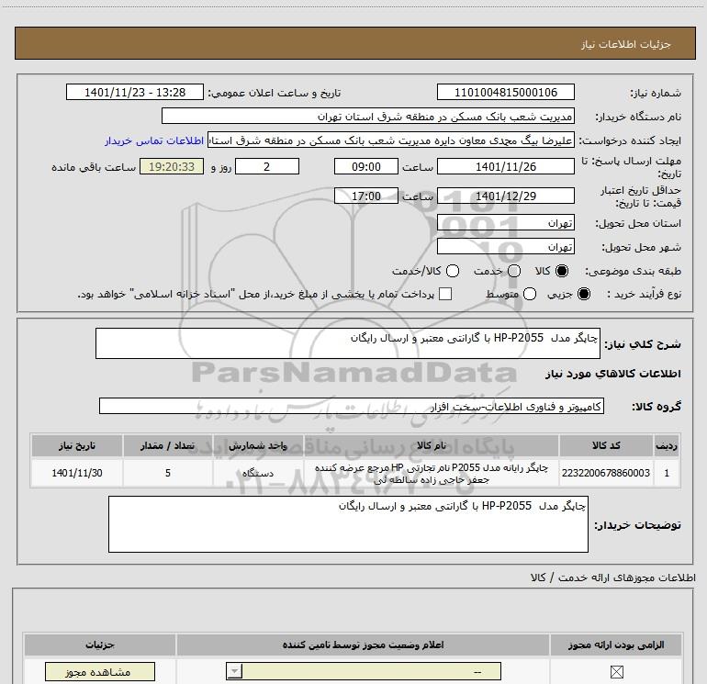Click the goods group field کامپیوتر و فناوری
Viewport: 707px width, 684px height.
pos(352,406)
